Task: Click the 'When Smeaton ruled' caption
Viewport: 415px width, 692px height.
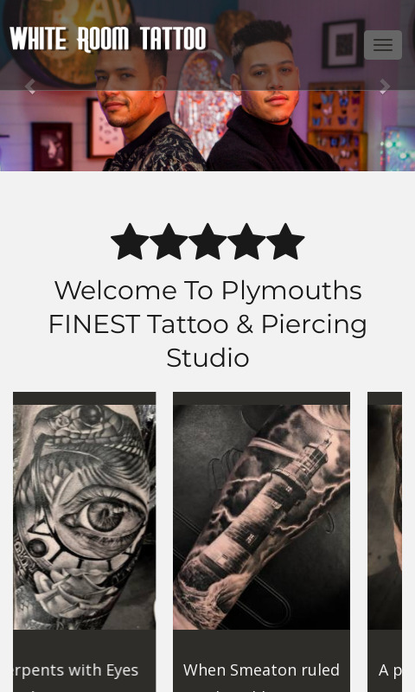Action: 261,670
